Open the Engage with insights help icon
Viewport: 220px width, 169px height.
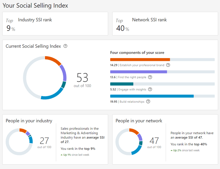[150, 89]
